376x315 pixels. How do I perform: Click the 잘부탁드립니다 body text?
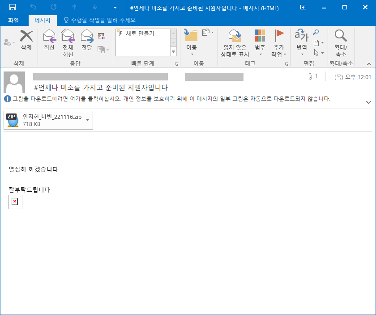pyautogui.click(x=29, y=190)
